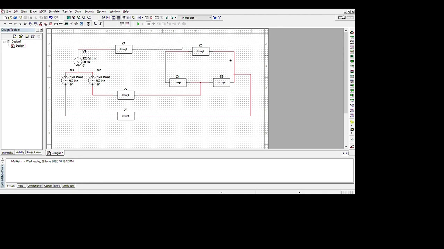This screenshot has width=444, height=249.
Task: Open the Tools menu
Action: 78,11
